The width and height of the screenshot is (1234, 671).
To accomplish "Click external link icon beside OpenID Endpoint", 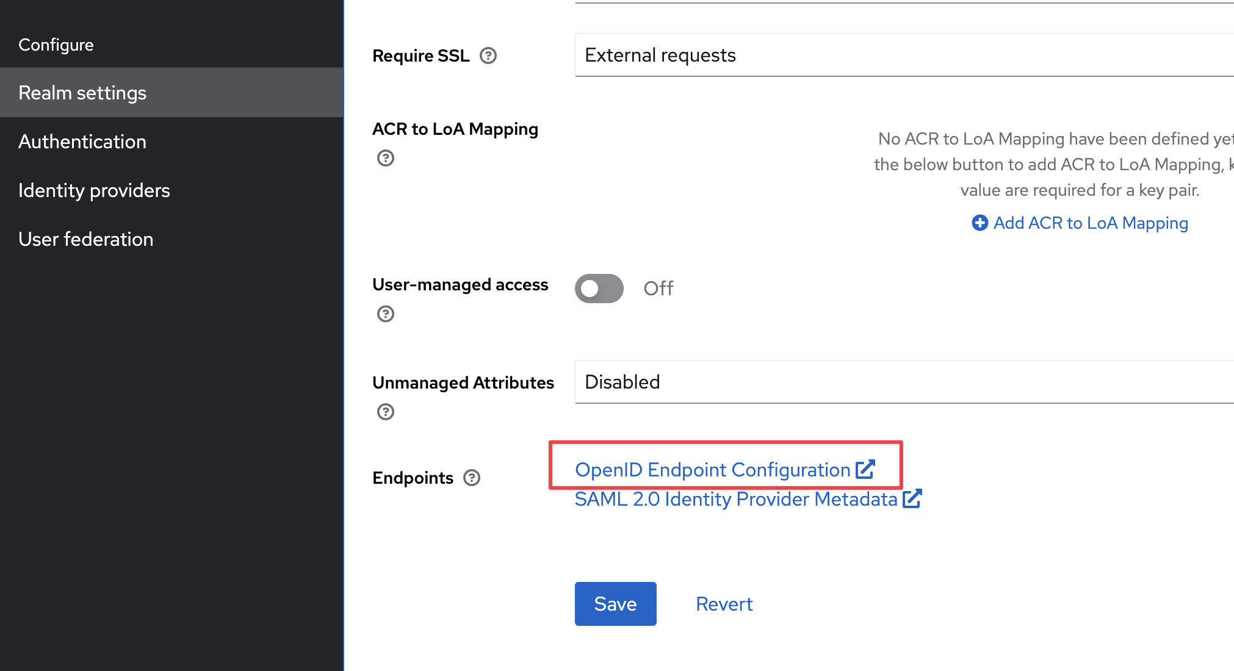I will 865,469.
